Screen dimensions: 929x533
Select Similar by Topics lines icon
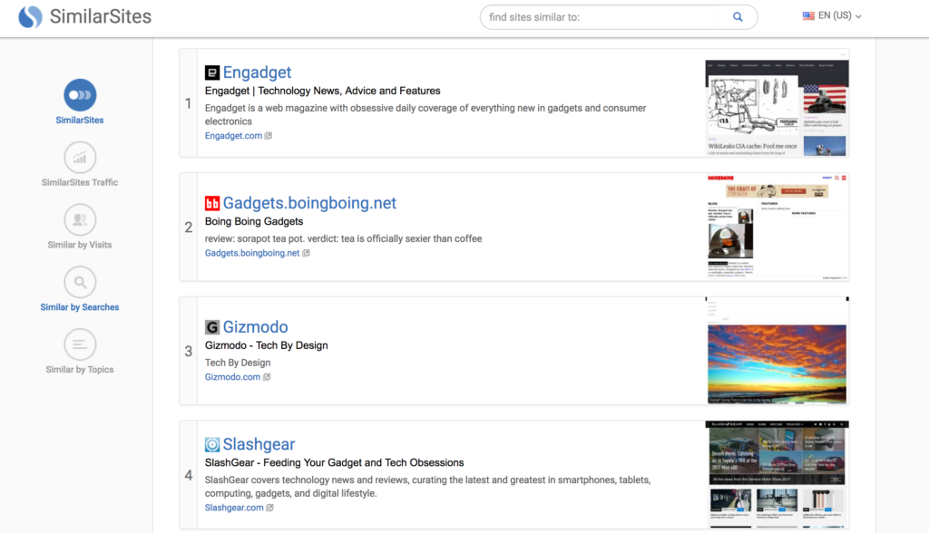(x=80, y=344)
